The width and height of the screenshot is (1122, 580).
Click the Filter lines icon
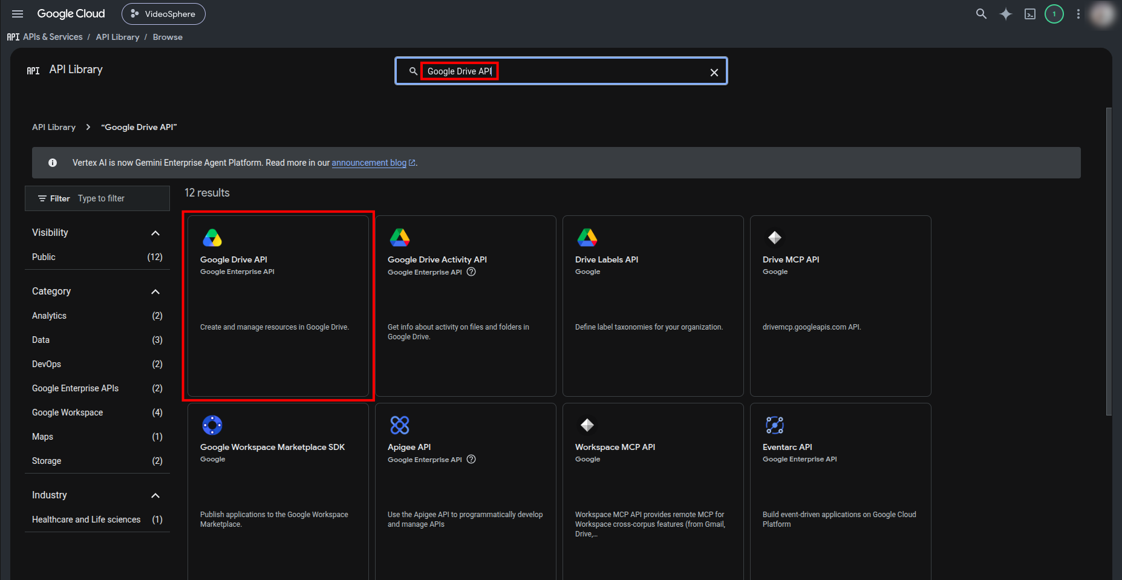(42, 198)
